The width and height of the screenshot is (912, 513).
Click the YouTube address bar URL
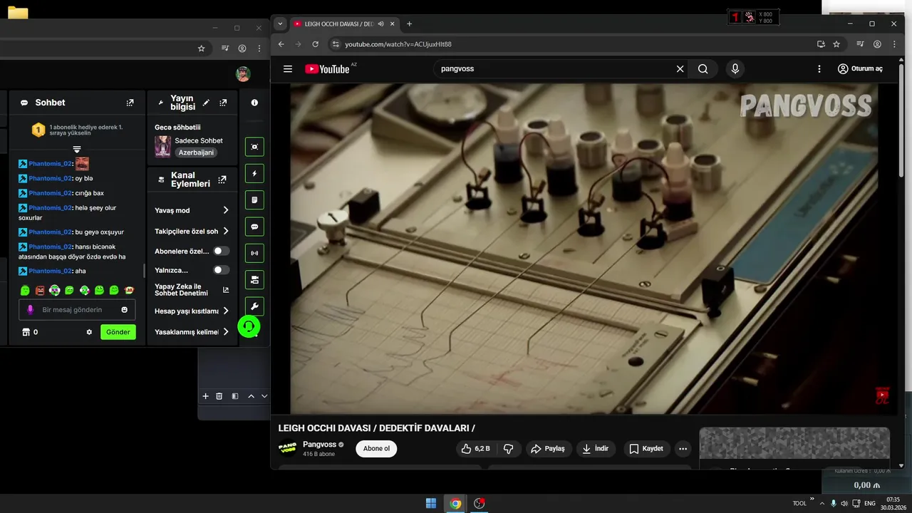(398, 44)
